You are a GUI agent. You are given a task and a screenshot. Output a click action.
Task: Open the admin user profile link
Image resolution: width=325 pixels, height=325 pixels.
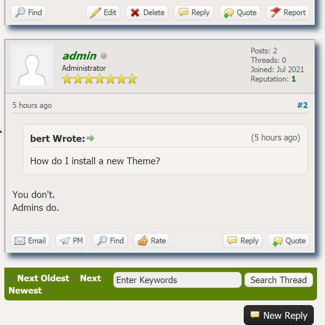pyautogui.click(x=79, y=56)
